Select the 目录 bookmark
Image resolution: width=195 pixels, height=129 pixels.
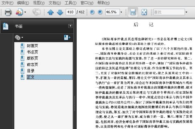[31, 71]
